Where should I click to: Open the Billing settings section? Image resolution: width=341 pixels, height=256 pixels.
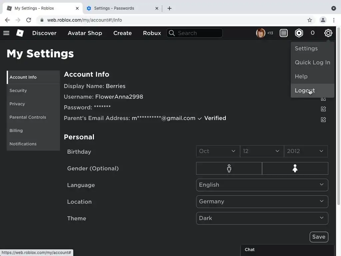coord(33,131)
